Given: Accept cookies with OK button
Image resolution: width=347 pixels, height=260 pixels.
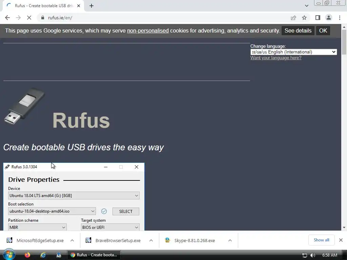Looking at the screenshot, I should tap(323, 30).
